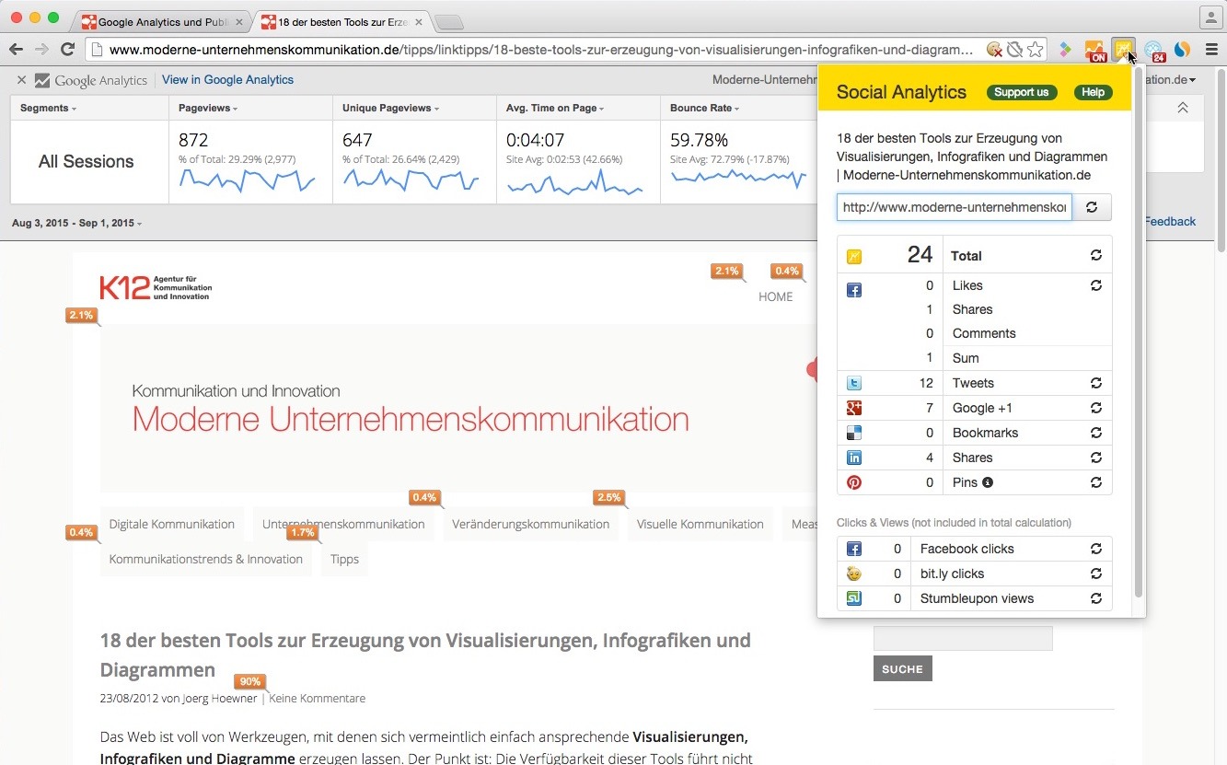
Task: Refresh the Bookmarks count
Action: point(1095,433)
